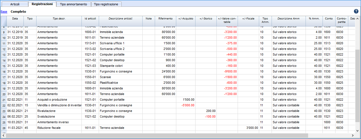Click the Data column header

click(x=15, y=19)
